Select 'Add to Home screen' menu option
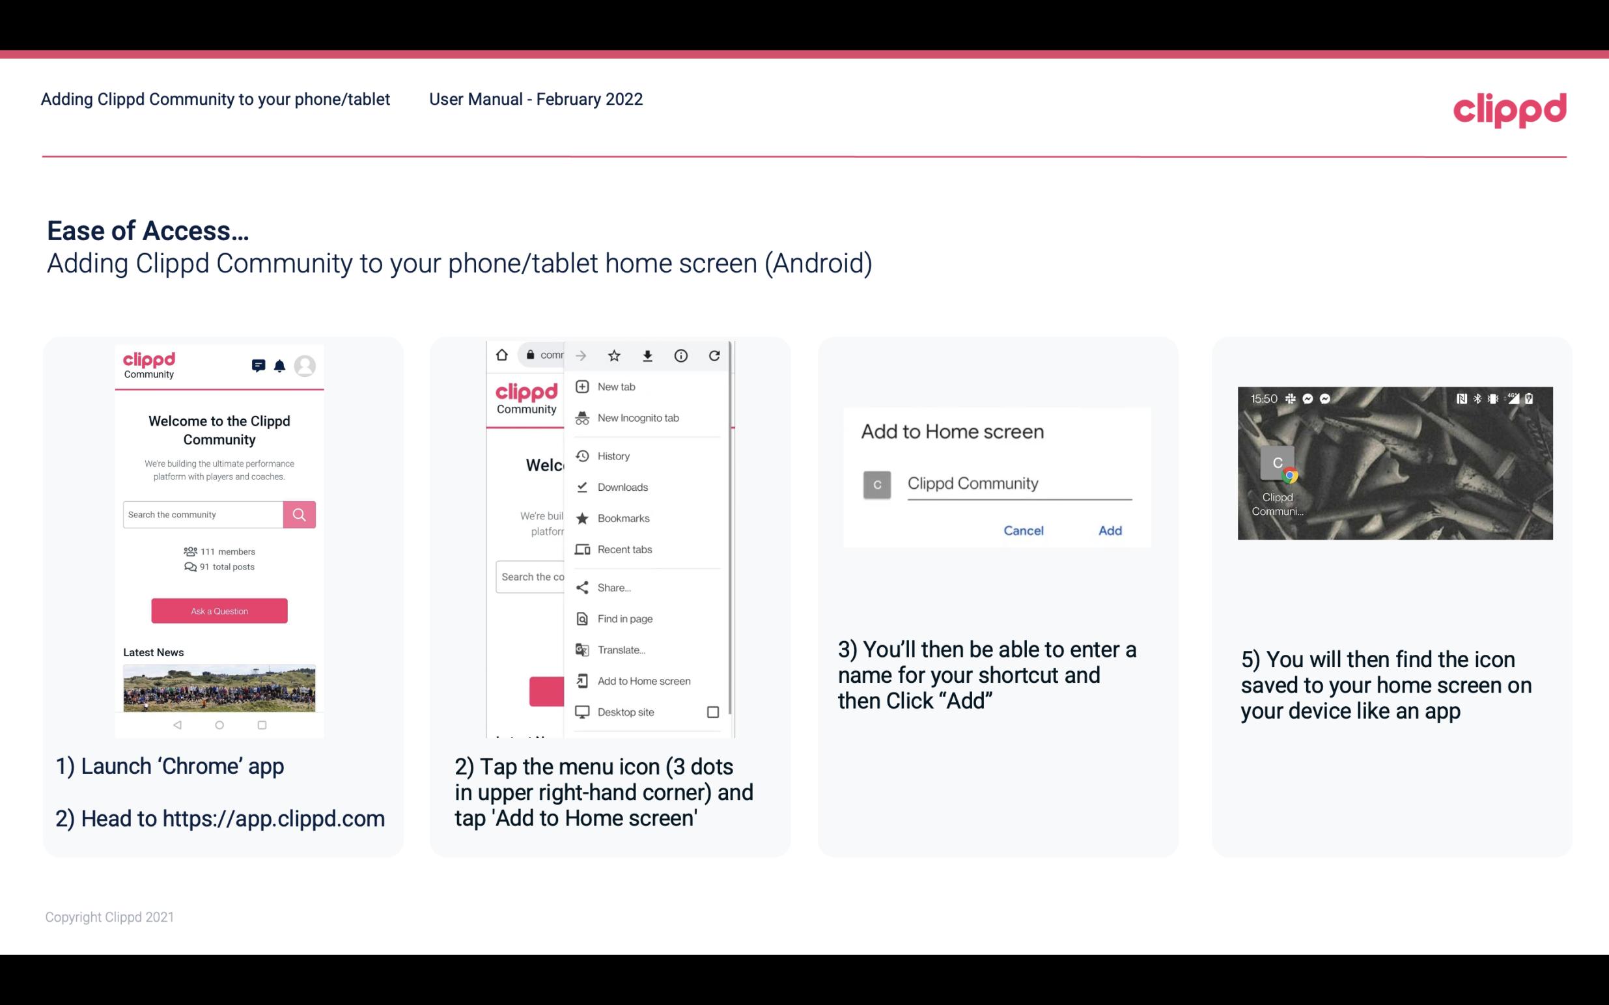 coord(643,681)
